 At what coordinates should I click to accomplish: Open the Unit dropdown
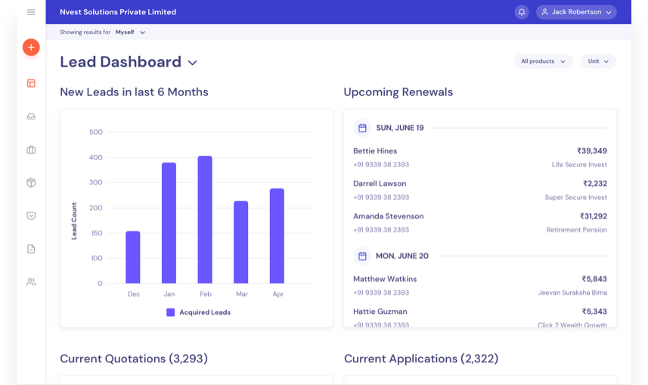(x=598, y=61)
